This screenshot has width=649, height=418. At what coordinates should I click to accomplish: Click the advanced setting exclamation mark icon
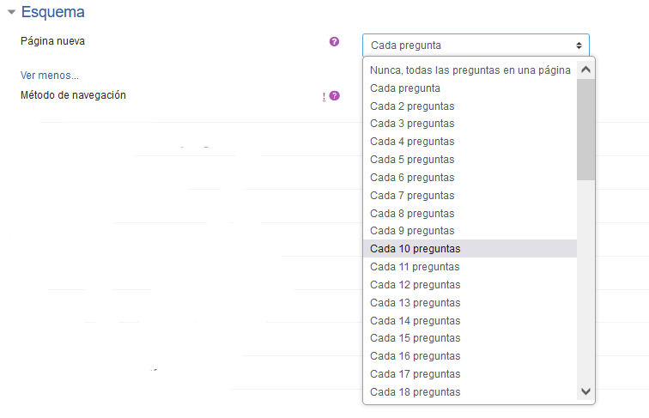[x=324, y=97]
